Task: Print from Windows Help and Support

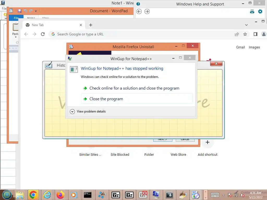Action: point(252,11)
